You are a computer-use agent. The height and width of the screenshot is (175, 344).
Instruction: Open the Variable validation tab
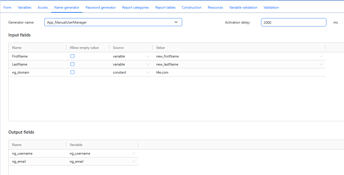[x=243, y=7]
